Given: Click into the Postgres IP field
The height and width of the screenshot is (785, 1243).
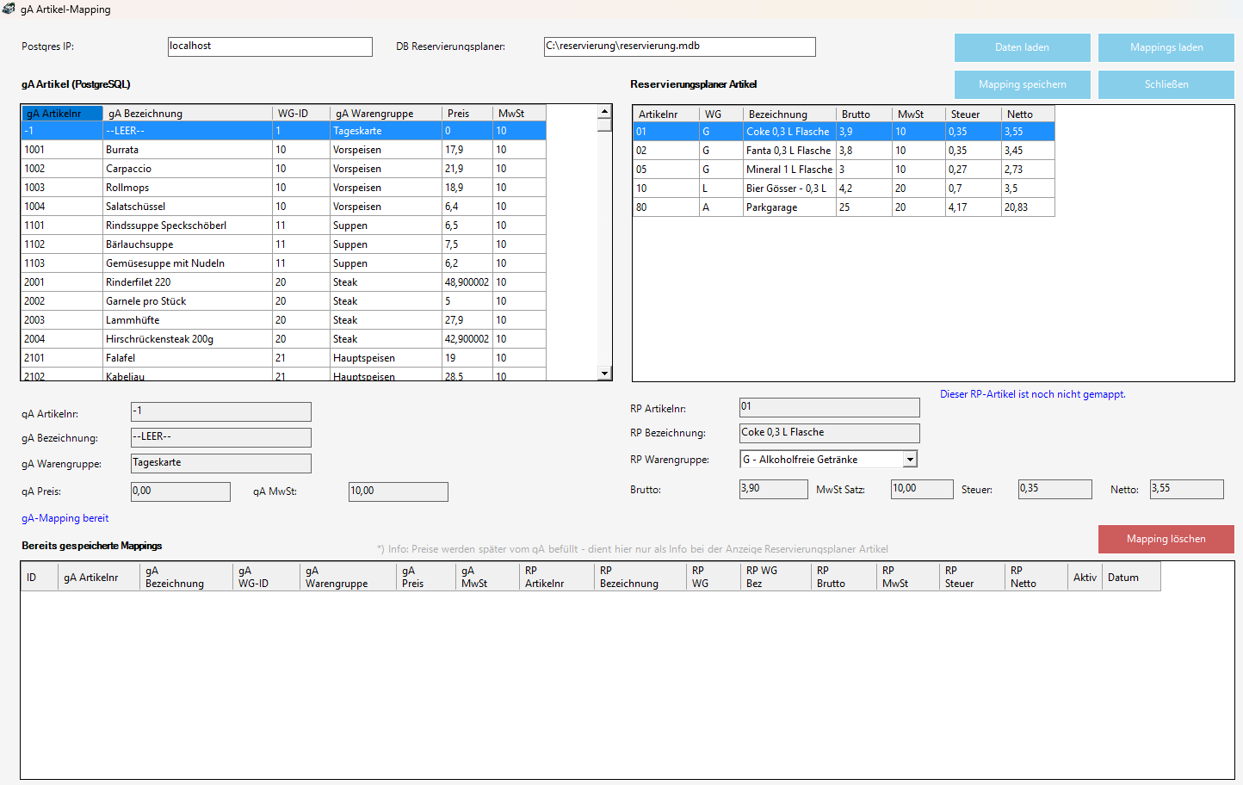Looking at the screenshot, I should (x=270, y=46).
